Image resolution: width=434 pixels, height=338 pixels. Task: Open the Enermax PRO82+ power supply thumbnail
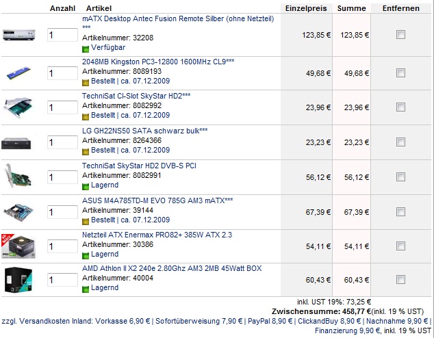(x=18, y=246)
